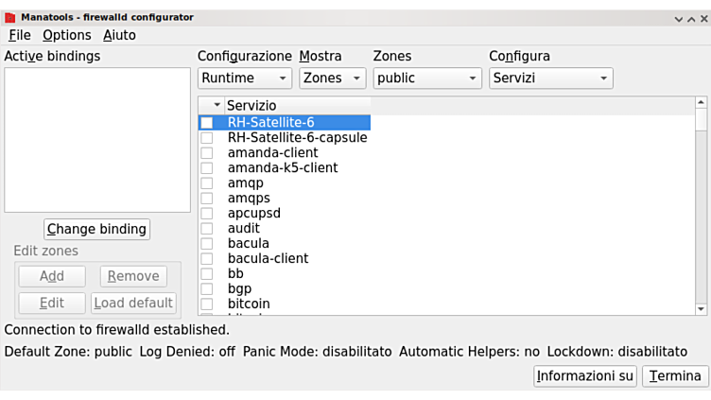
Task: Expand the Configura Servizi dropdown
Action: pos(550,78)
